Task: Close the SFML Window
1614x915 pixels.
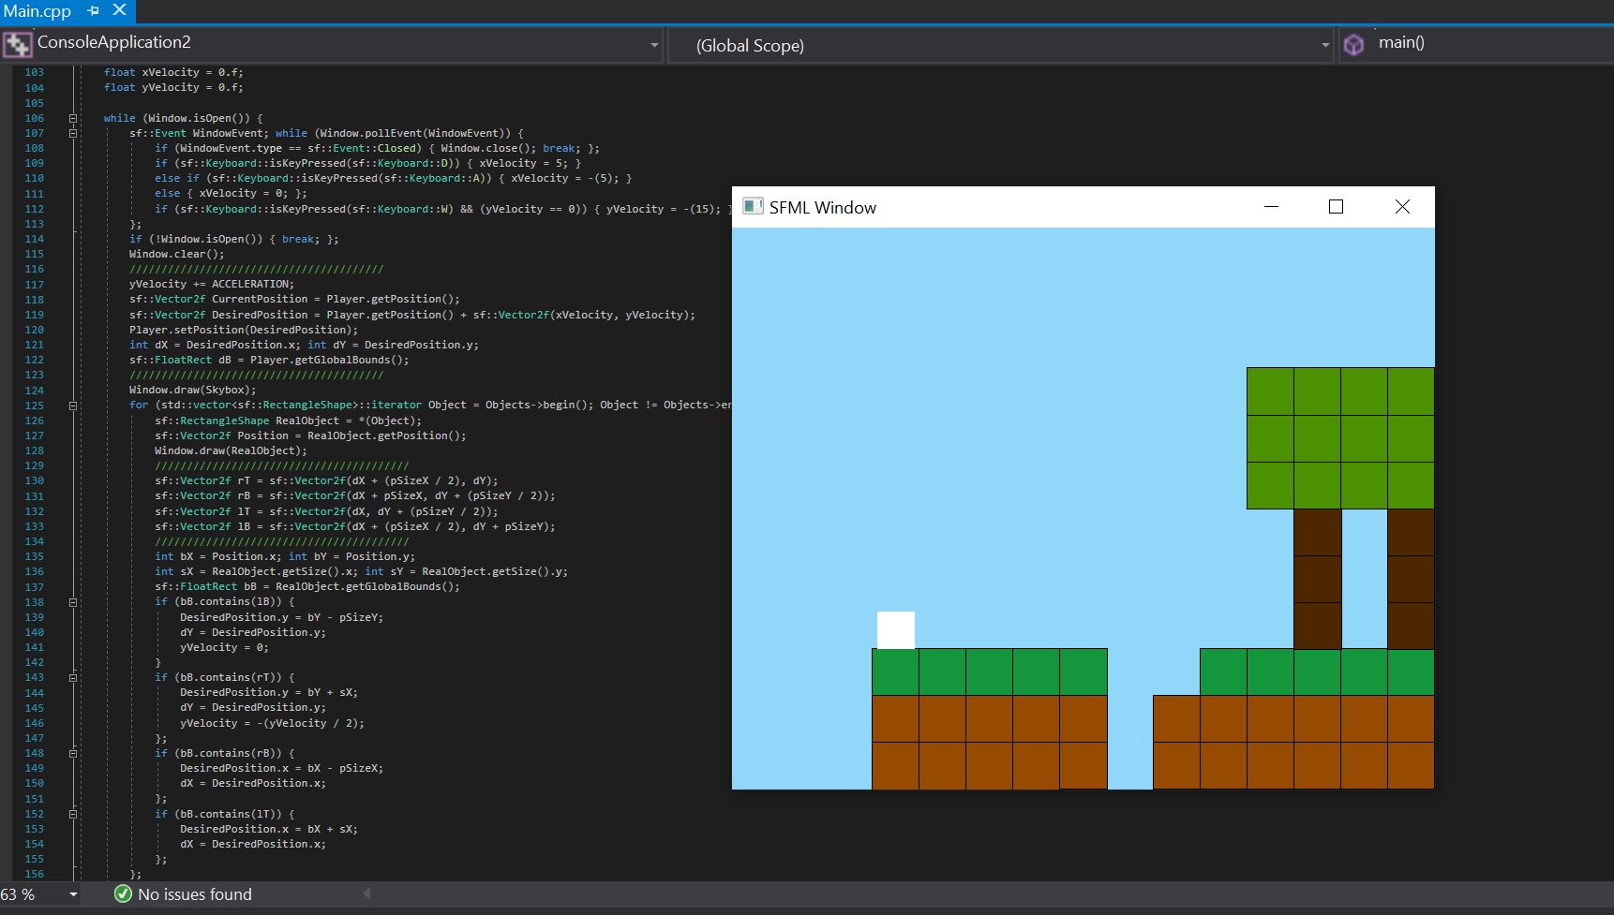Action: [x=1402, y=207]
